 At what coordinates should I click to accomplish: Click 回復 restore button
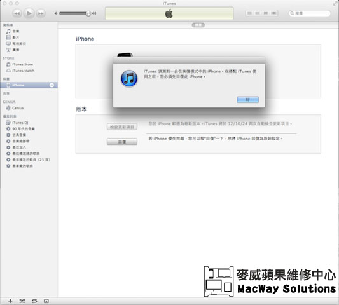pos(122,142)
